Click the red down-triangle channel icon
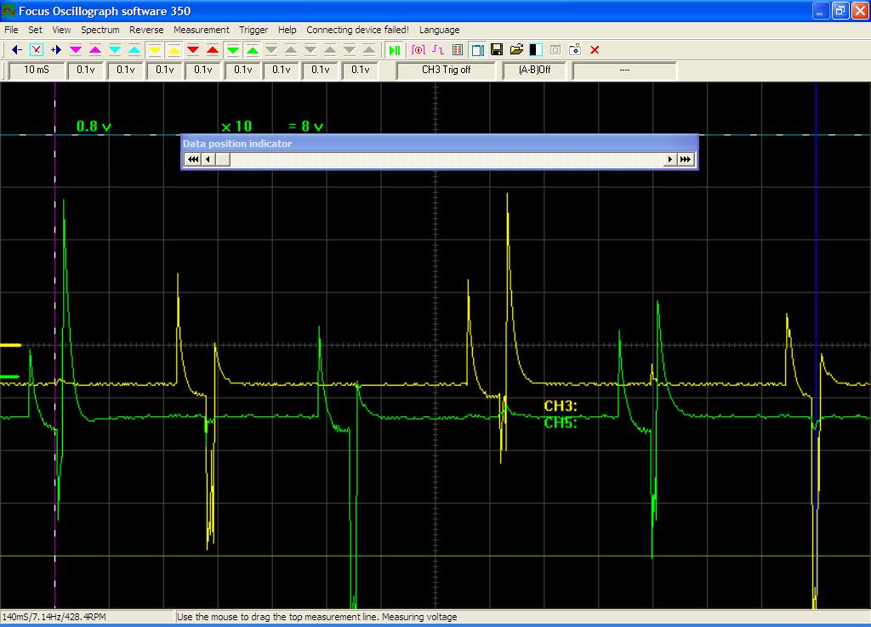This screenshot has width=871, height=627. click(x=193, y=50)
